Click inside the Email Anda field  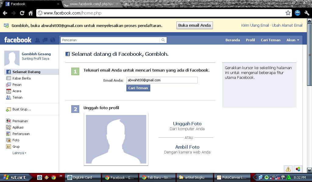click(x=162, y=80)
